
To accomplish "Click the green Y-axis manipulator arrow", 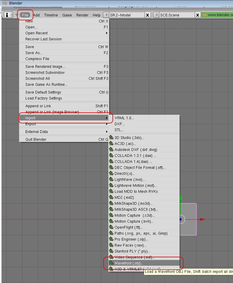I will point(180,197).
